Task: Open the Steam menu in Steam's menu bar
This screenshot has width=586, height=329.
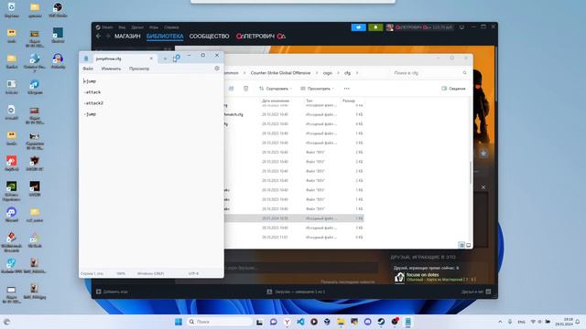Action: click(107, 27)
